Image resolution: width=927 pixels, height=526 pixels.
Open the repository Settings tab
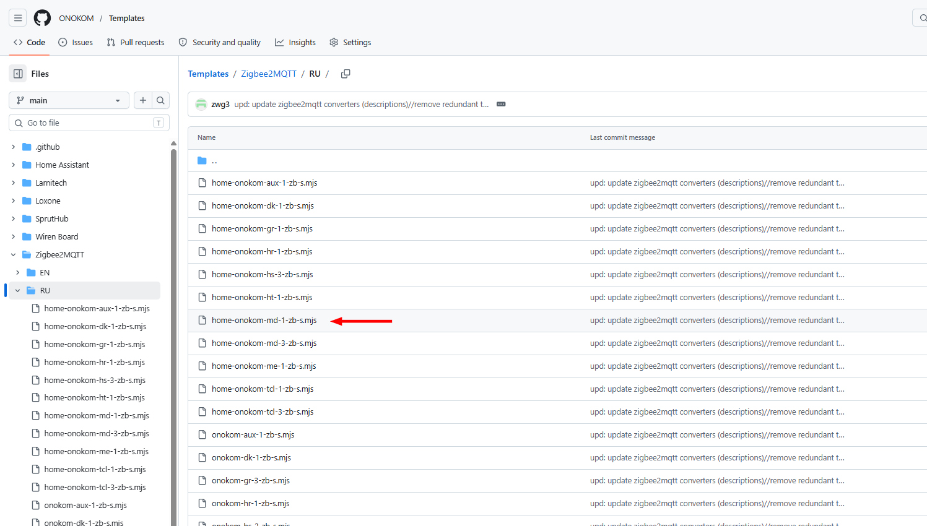350,43
